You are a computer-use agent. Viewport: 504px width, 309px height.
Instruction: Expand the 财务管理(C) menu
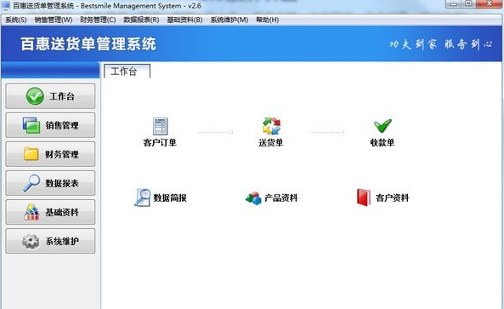(98, 20)
